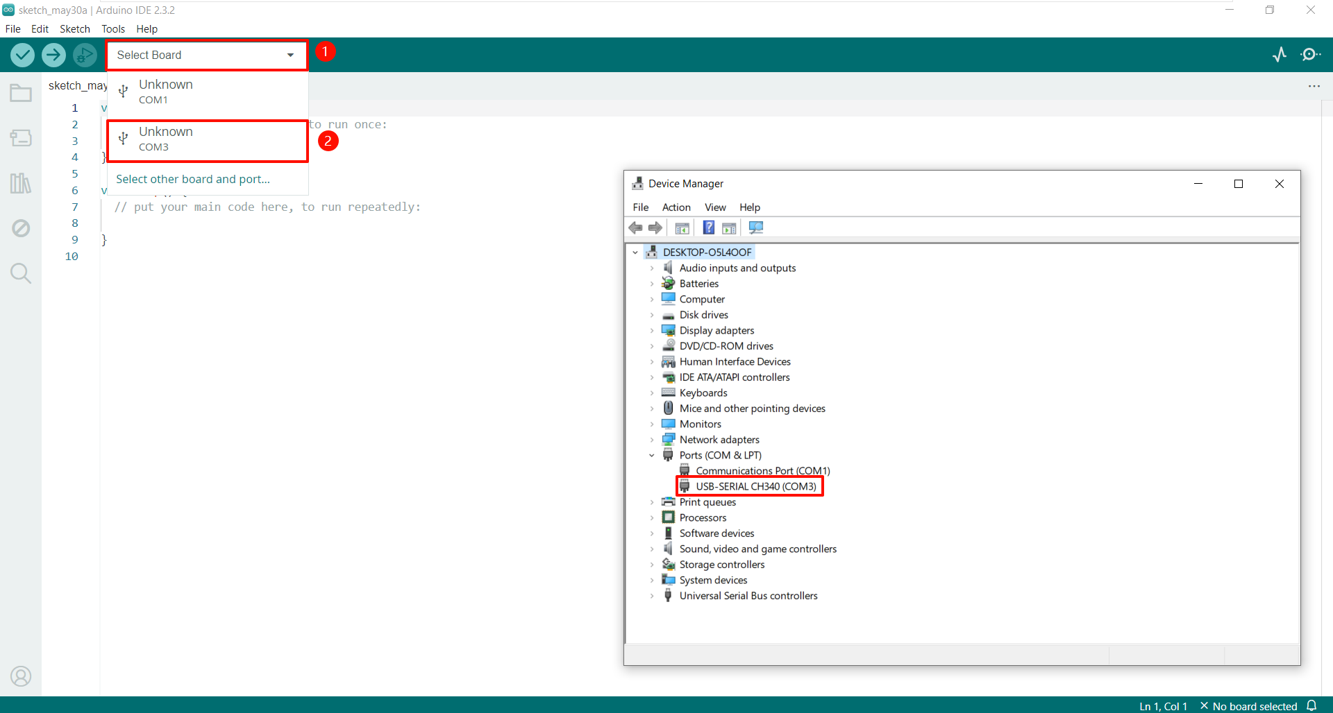Open Device Manager Action menu
The image size is (1333, 713).
(676, 207)
